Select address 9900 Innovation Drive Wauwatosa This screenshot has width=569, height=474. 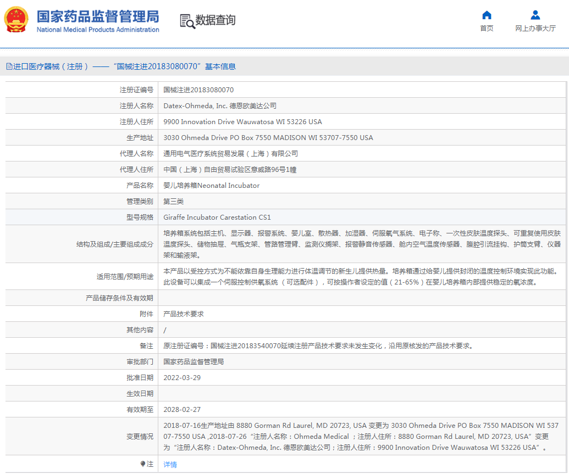(242, 122)
